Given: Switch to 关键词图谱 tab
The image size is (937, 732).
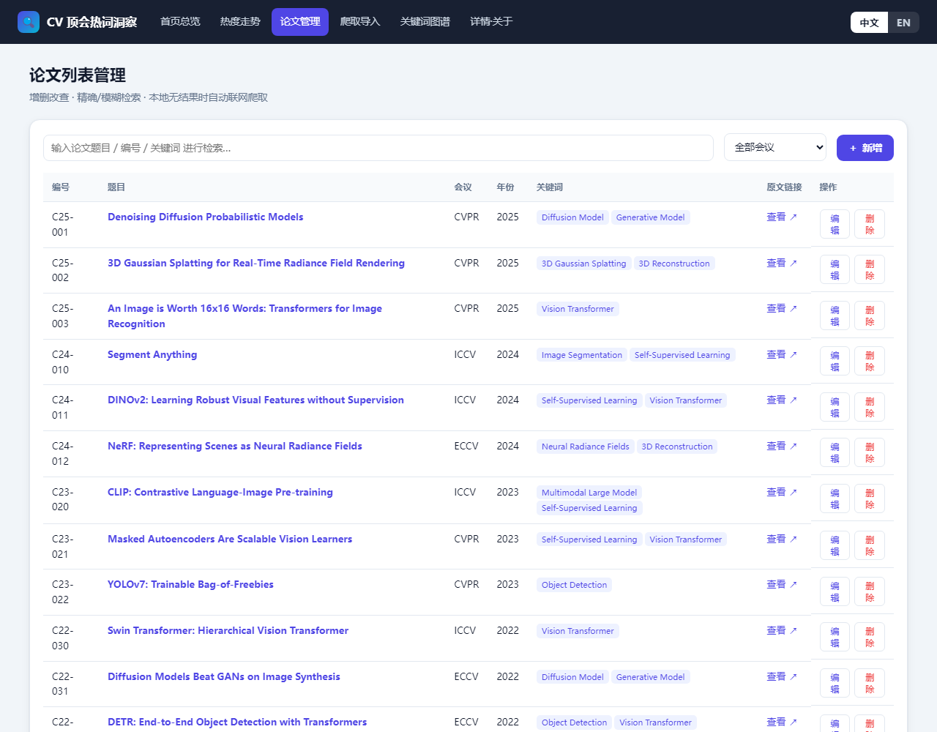Looking at the screenshot, I should (425, 22).
